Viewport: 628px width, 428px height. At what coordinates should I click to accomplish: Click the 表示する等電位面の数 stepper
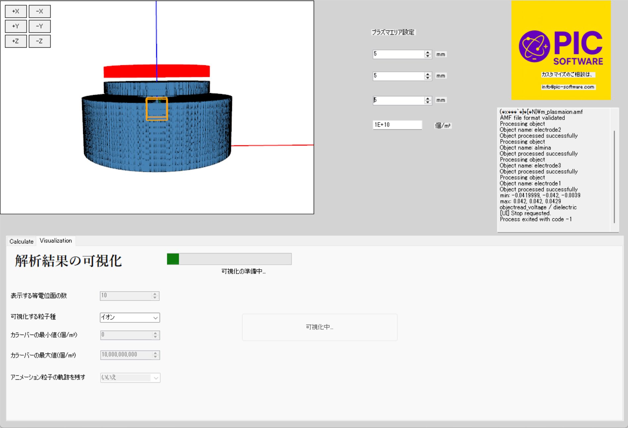tap(155, 296)
